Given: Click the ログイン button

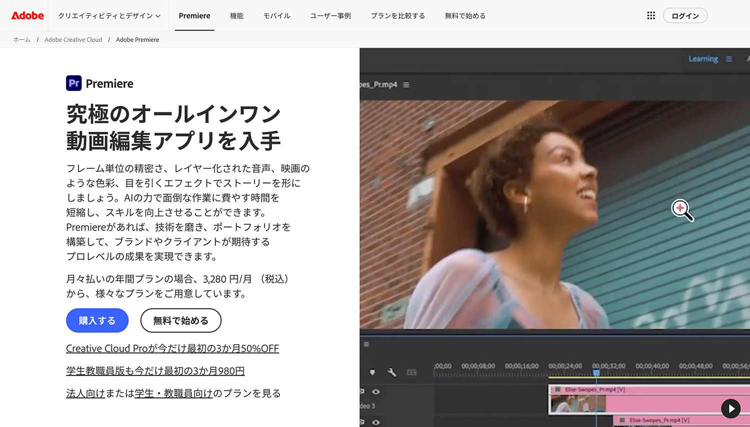Looking at the screenshot, I should coord(685,15).
